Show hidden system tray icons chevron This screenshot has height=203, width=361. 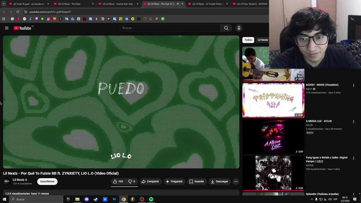pyautogui.click(x=312, y=199)
